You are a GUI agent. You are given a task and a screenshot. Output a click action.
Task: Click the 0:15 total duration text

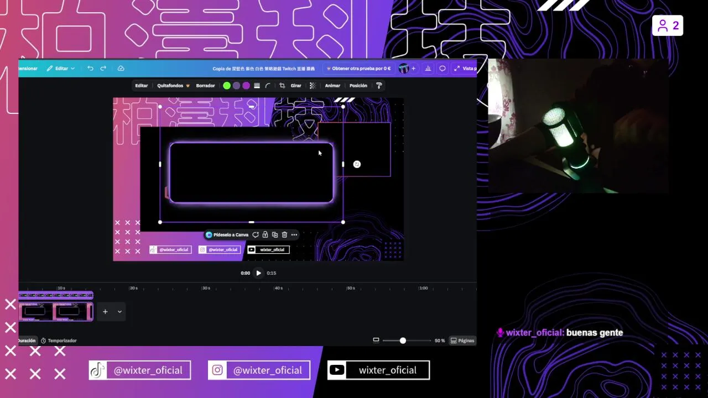272,273
